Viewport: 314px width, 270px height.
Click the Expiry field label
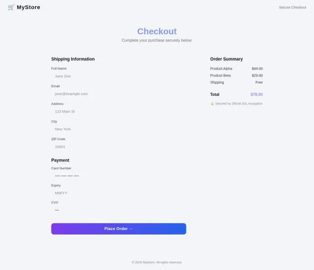(x=55, y=185)
